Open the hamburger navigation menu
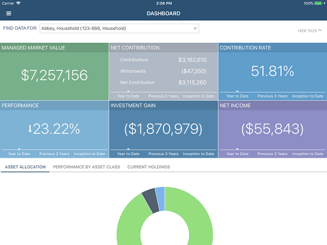 click(x=8, y=13)
